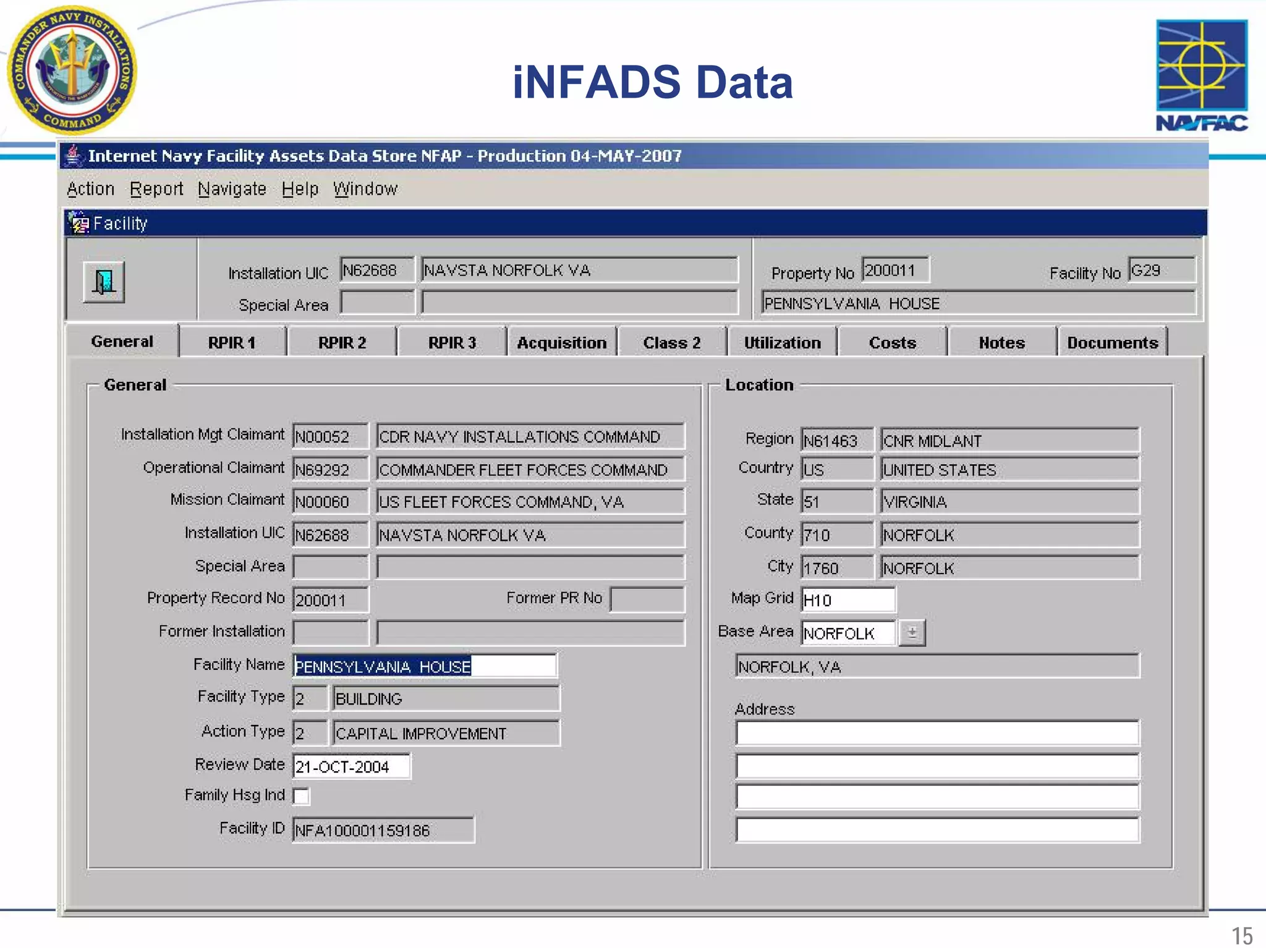Click the first Address line field
The image size is (1266, 948).
(x=937, y=733)
